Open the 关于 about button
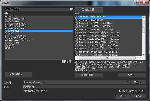Viewport: 150px width, 101px height. pyautogui.click(x=132, y=75)
